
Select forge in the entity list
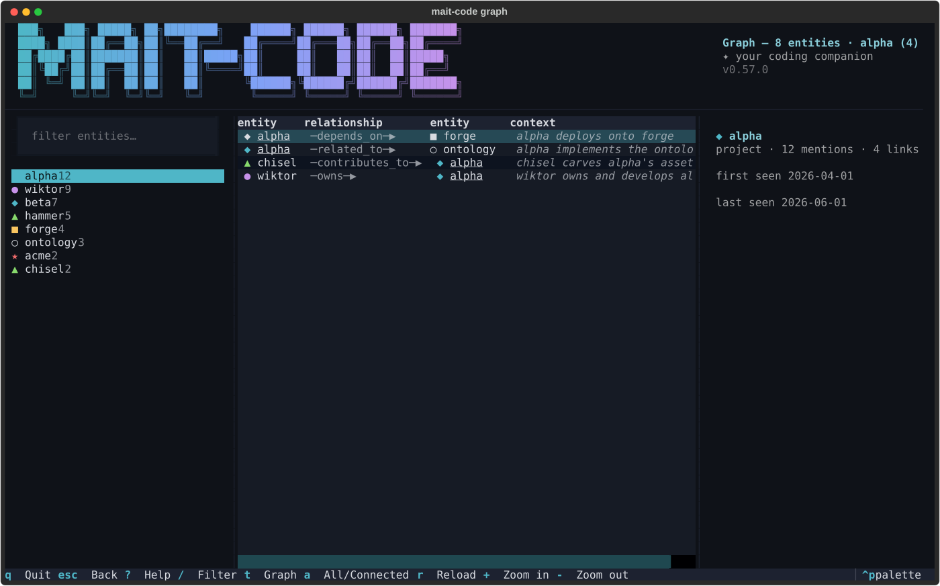[x=117, y=229]
